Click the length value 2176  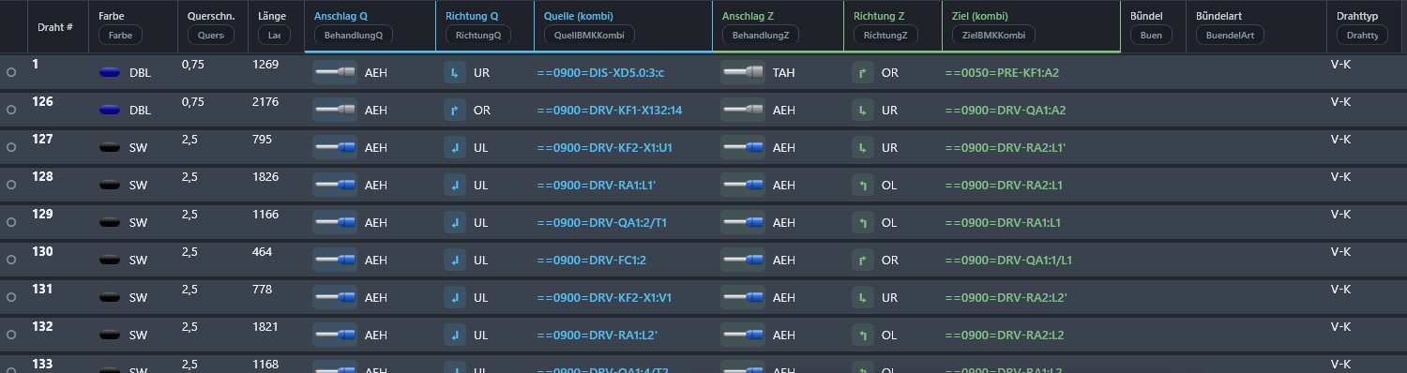pyautogui.click(x=265, y=102)
